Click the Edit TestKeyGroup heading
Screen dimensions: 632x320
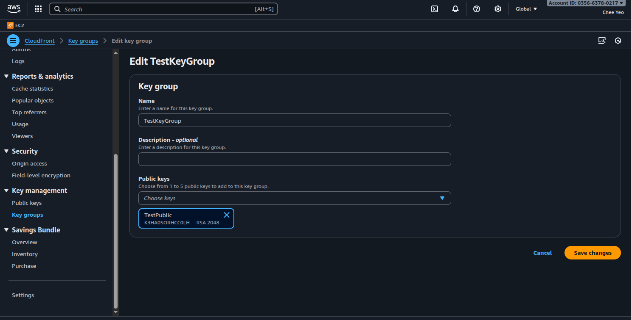[x=172, y=61]
